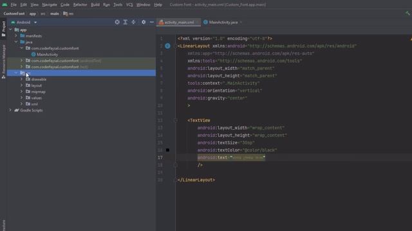Open the Run menu
Screen dimensions: 412x231
pyautogui.click(x=106, y=4)
